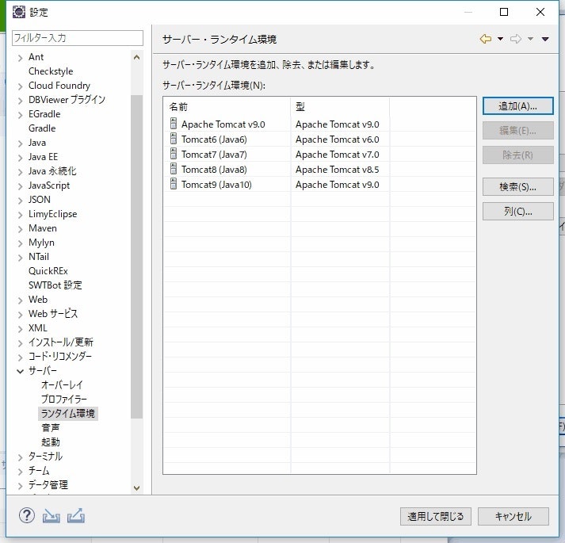The image size is (565, 543).
Task: Select 起動 under サーバー
Action: point(51,442)
